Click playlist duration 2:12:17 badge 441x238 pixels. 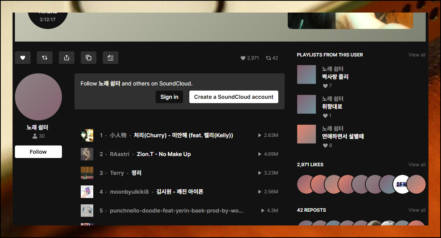pyautogui.click(x=47, y=20)
